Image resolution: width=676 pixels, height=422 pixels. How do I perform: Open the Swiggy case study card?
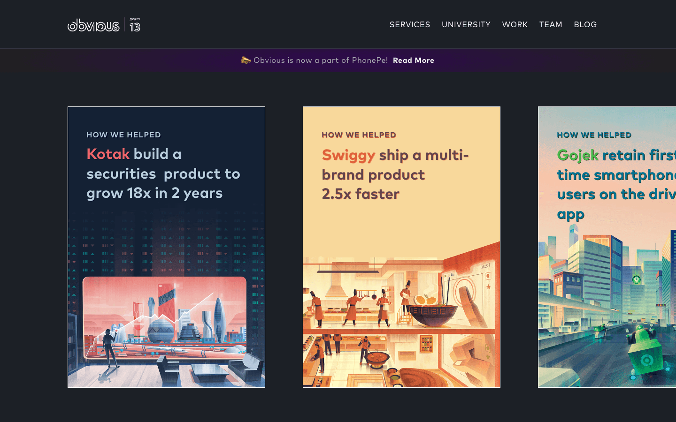coord(401,247)
